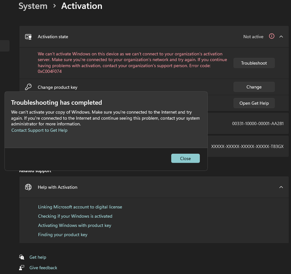Close the Troubleshooting has completed dialog
The width and height of the screenshot is (291, 274).
click(x=185, y=158)
